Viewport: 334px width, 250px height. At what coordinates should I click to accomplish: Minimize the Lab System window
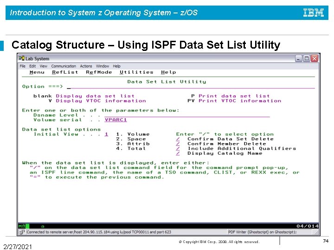pos(298,58)
